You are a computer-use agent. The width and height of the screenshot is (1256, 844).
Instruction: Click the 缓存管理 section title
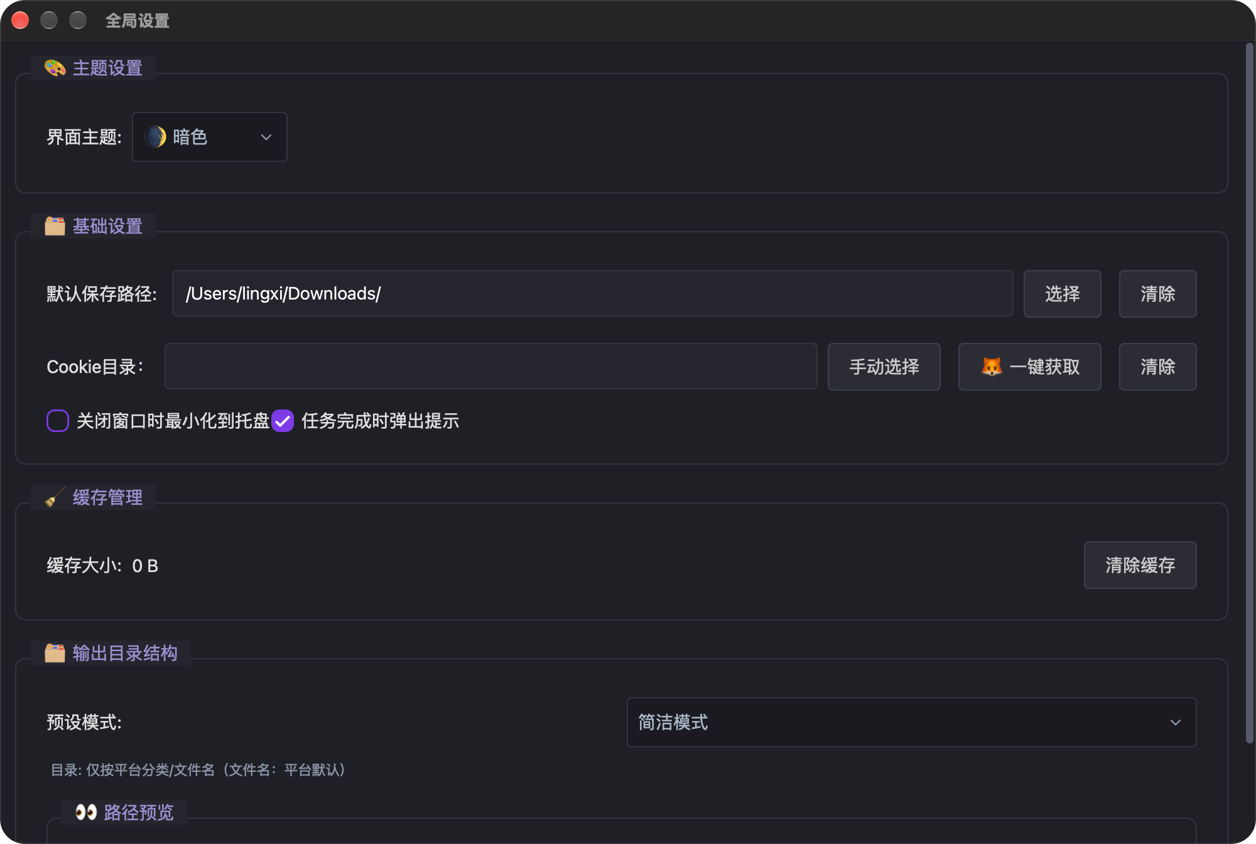(107, 497)
